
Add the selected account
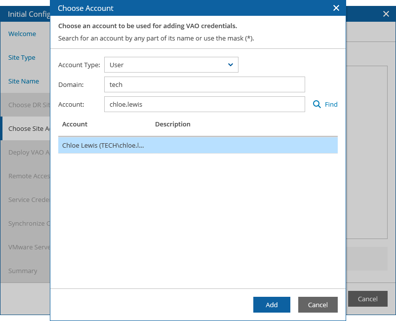(x=272, y=305)
